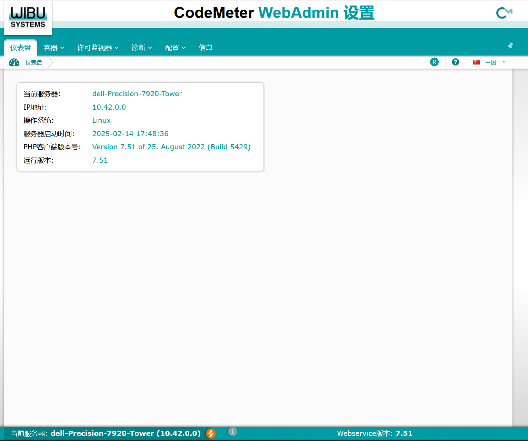Image resolution: width=528 pixels, height=441 pixels.
Task: Click the 服务器启动时间 label
Action: click(49, 134)
